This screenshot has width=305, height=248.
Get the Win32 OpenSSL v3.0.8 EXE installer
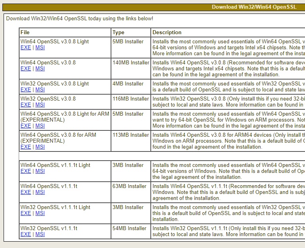pyautogui.click(x=25, y=105)
